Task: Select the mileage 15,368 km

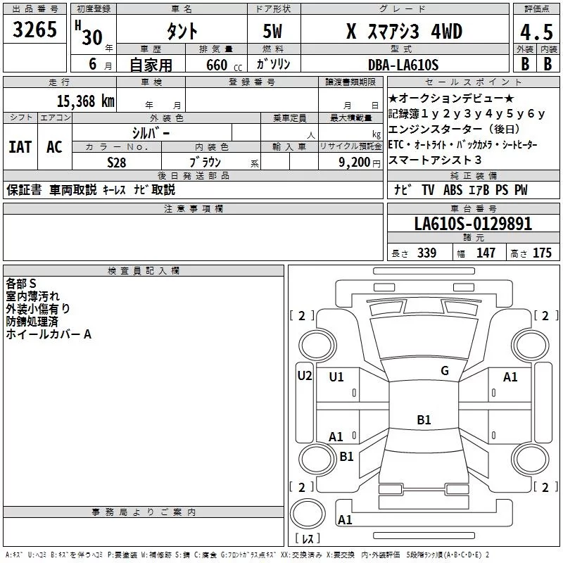Action: [85, 101]
